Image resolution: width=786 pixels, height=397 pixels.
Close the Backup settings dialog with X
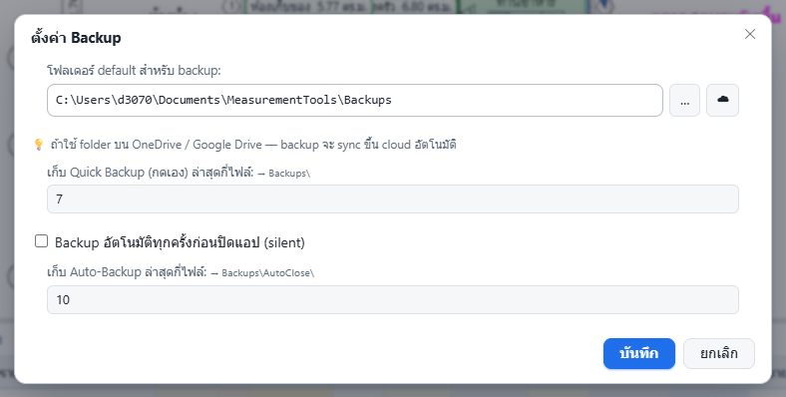(x=750, y=34)
